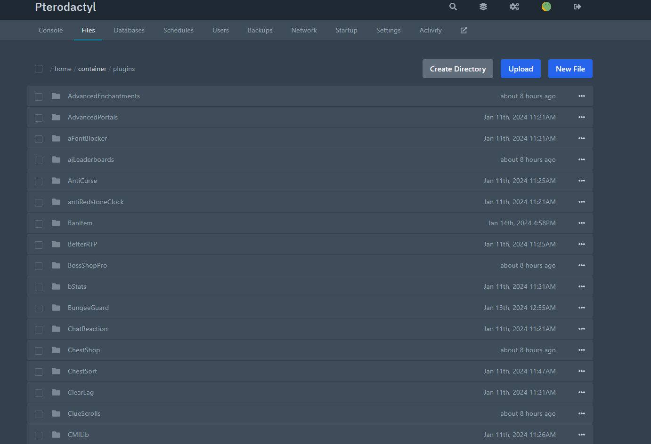Click the sign out icon
This screenshot has width=651, height=444.
577,7
